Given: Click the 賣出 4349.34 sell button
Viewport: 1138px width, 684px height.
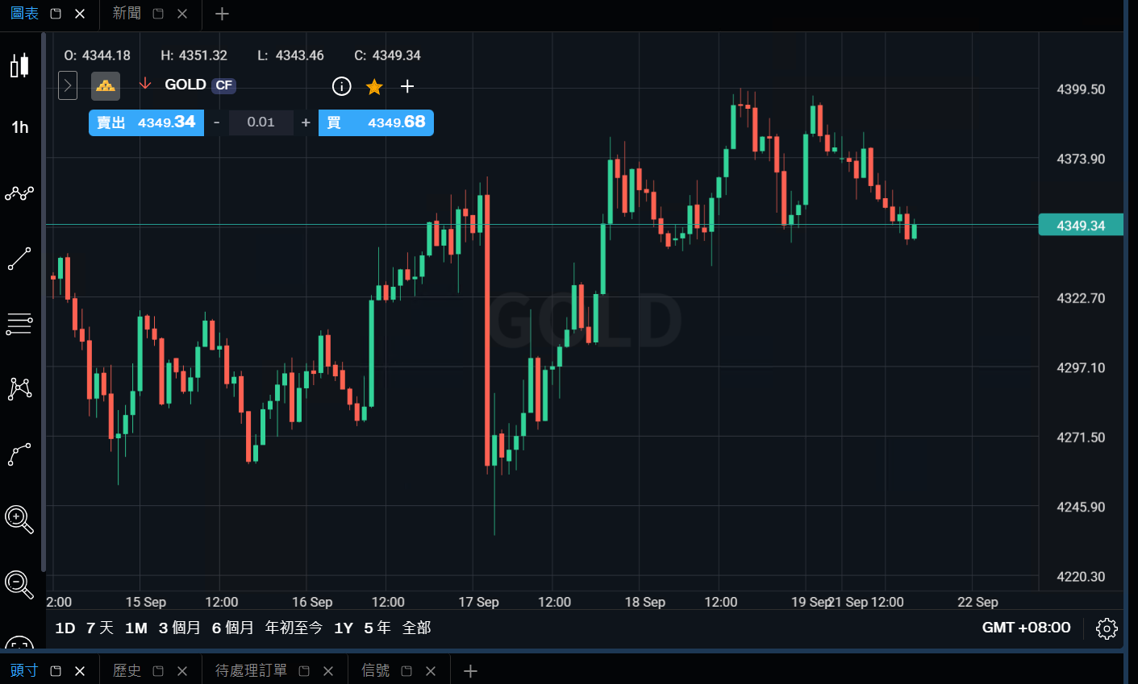Looking at the screenshot, I should point(146,122).
